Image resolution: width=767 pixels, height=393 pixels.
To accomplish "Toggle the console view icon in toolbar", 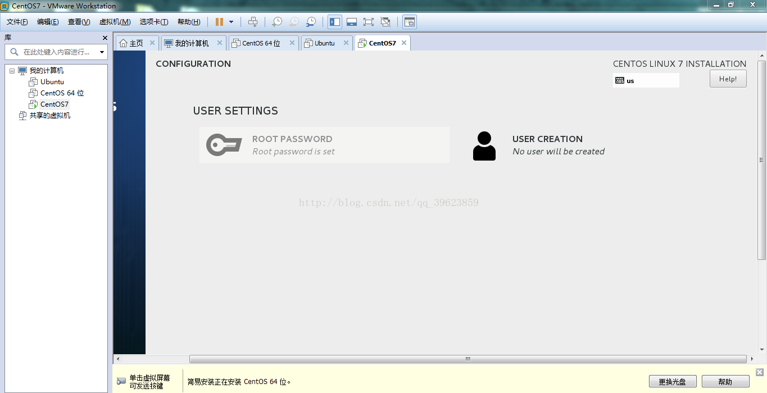I will [410, 22].
